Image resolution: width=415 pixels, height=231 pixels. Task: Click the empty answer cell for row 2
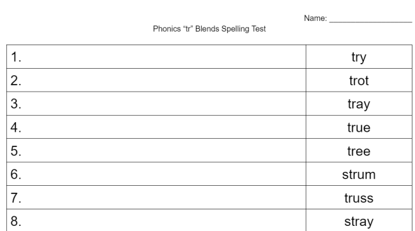tap(156, 80)
